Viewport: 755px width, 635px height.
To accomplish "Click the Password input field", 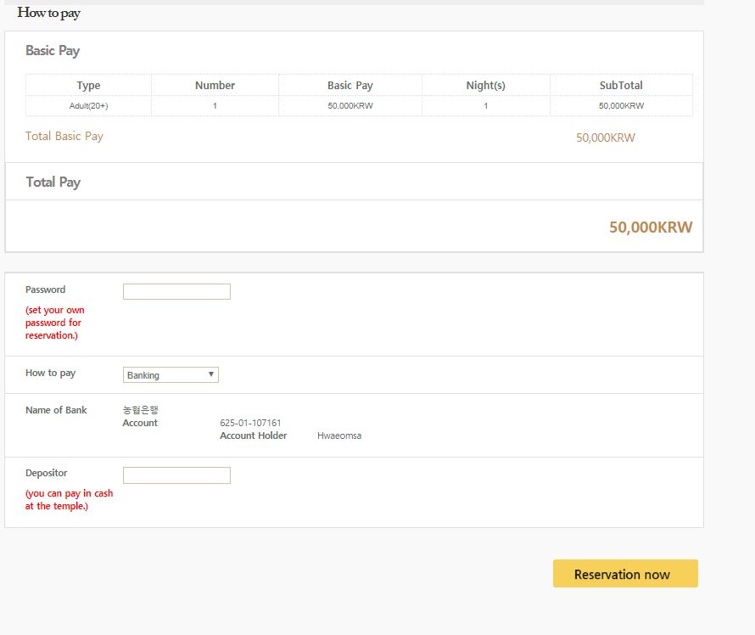I will pos(176,292).
